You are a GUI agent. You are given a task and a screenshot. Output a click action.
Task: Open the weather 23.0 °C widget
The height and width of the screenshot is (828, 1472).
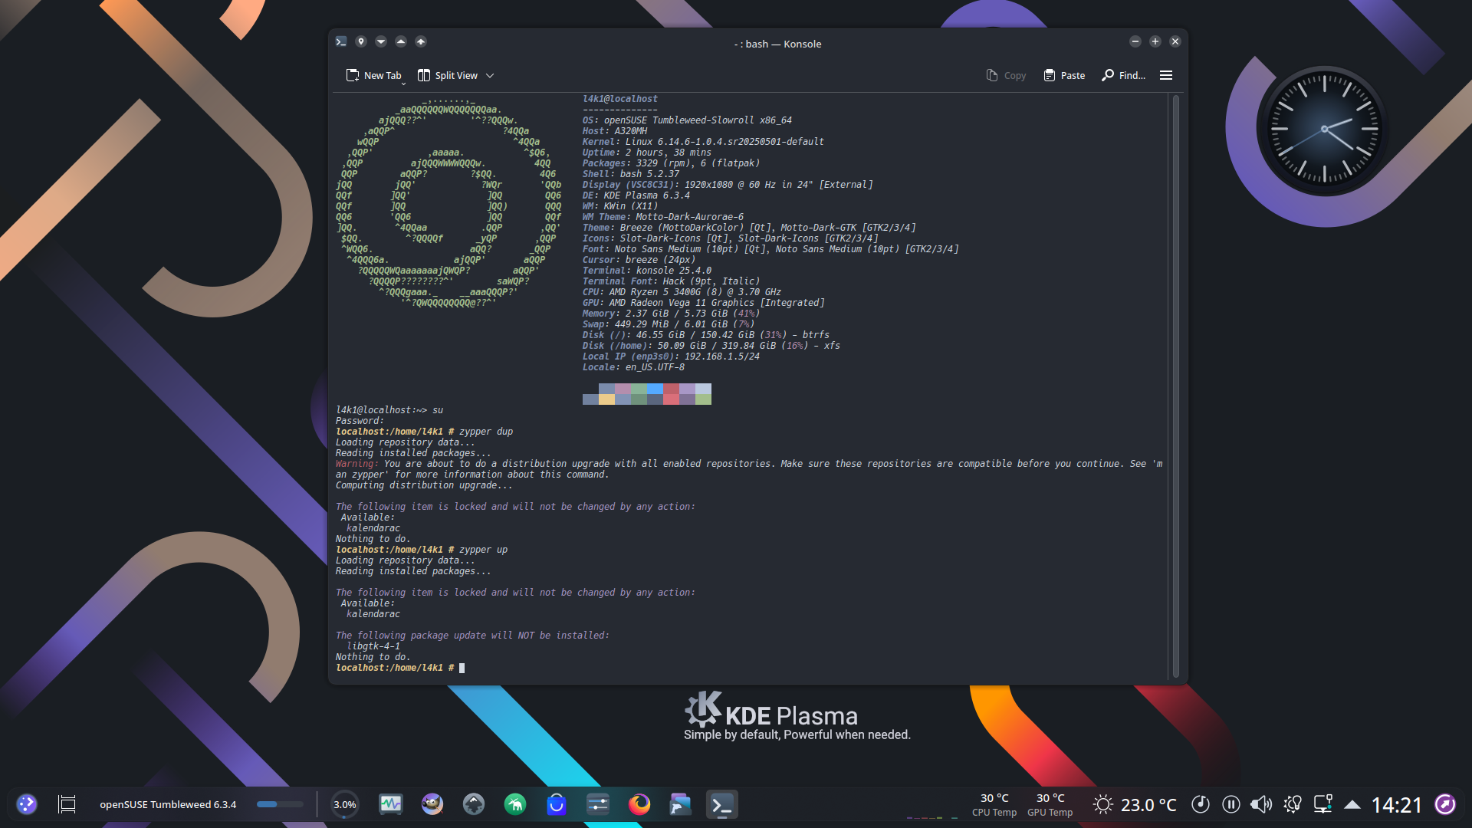[1135, 804]
